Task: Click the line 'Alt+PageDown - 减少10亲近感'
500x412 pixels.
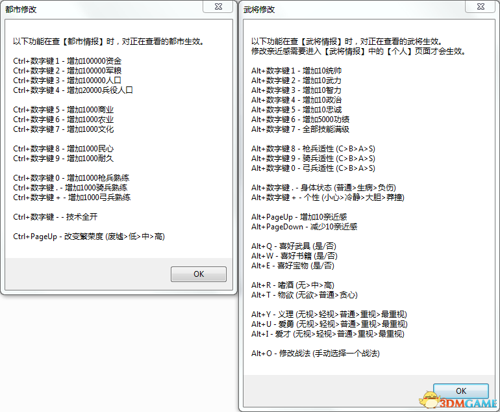Action: (305, 227)
